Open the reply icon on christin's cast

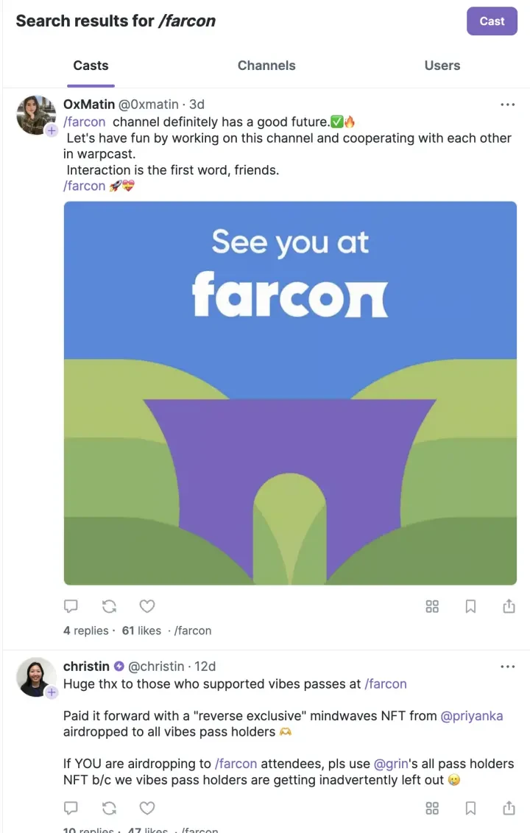71,808
